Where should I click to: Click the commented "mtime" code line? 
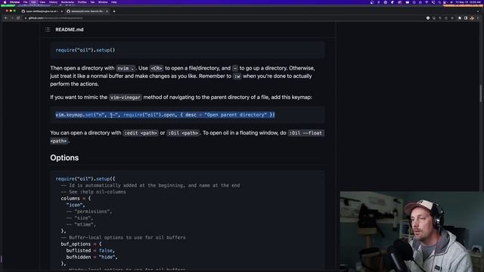tap(81, 224)
